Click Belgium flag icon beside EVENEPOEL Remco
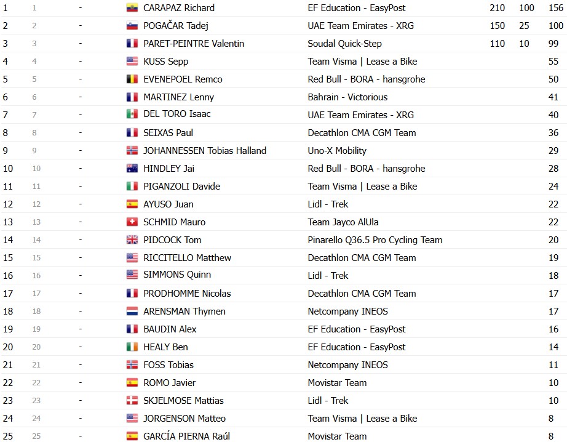The image size is (567, 442). tap(132, 79)
